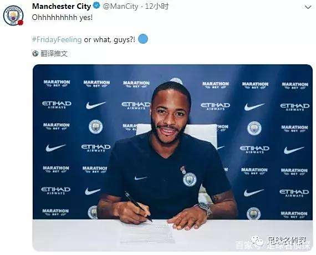This screenshot has height=255, width=316.
Task: Open the 12小时 tweet timestamp
Action: pyautogui.click(x=156, y=7)
